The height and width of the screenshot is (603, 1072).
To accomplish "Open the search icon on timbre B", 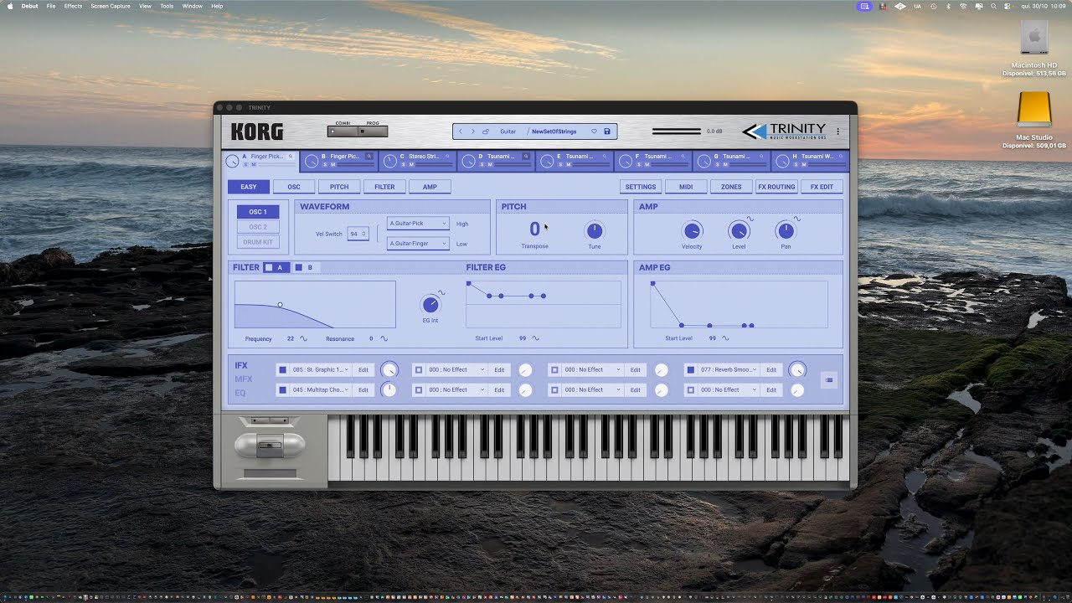I will coord(369,156).
